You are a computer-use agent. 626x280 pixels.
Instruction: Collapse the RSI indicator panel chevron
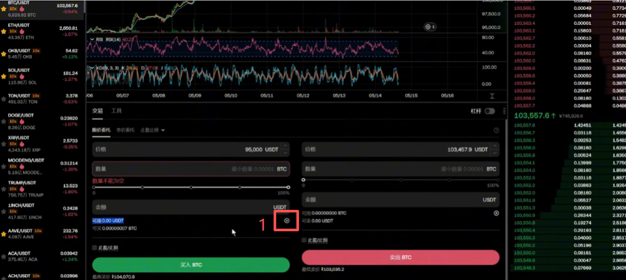tap(92, 39)
